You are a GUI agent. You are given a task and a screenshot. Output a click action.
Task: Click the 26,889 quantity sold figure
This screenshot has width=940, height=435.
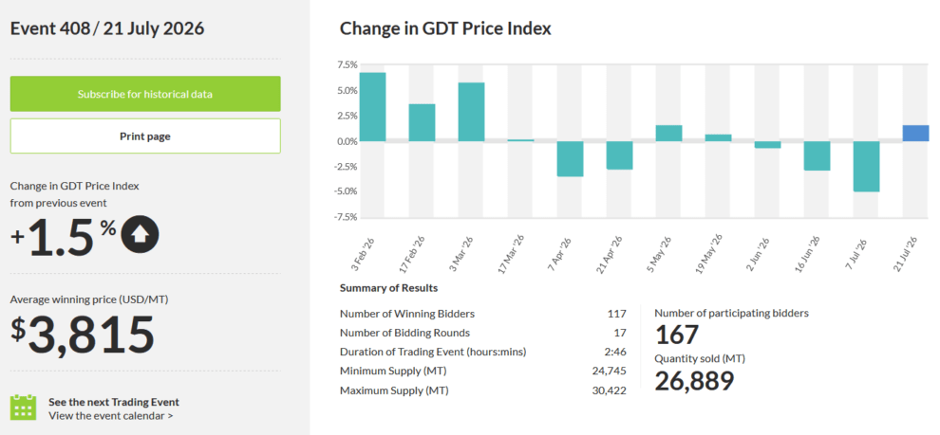[x=694, y=381]
